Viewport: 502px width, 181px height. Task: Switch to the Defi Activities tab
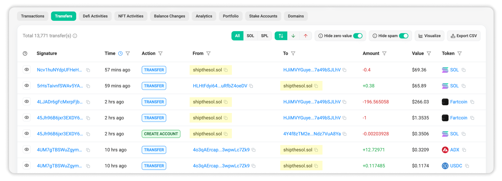click(x=95, y=16)
